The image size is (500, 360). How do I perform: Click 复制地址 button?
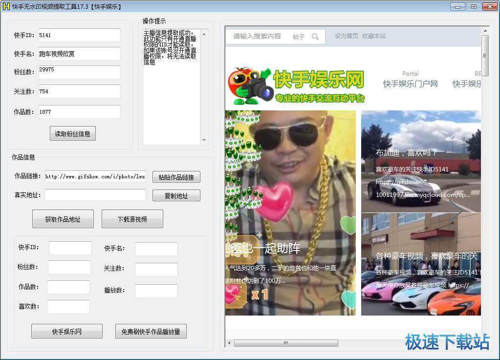coord(176,195)
